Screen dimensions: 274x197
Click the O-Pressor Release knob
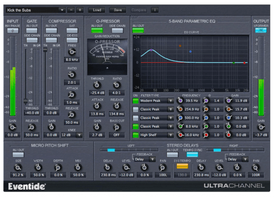[117, 106]
